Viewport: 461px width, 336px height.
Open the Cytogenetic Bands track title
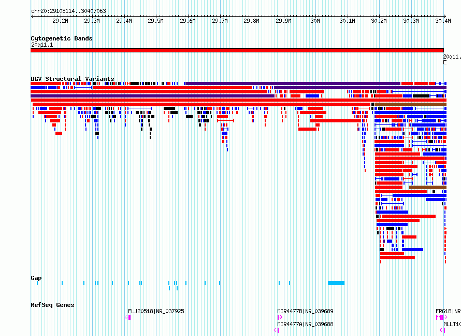(62, 38)
